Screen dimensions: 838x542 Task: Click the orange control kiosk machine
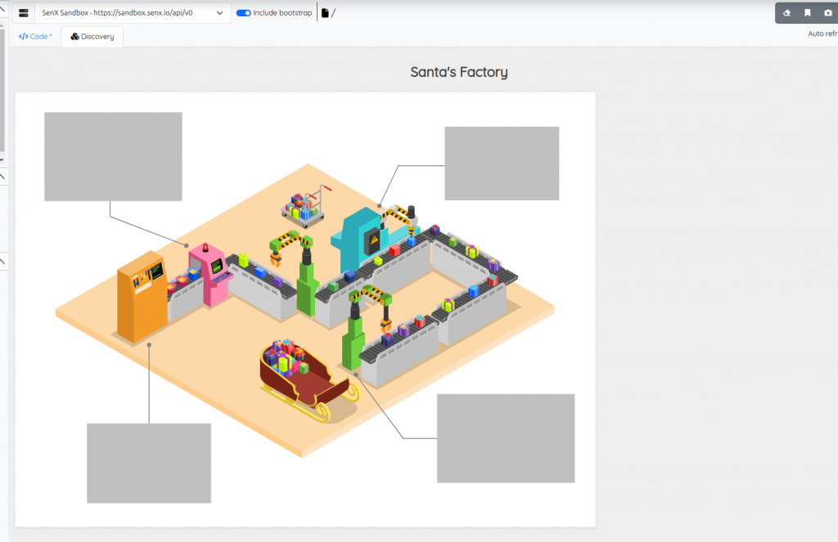pos(143,290)
